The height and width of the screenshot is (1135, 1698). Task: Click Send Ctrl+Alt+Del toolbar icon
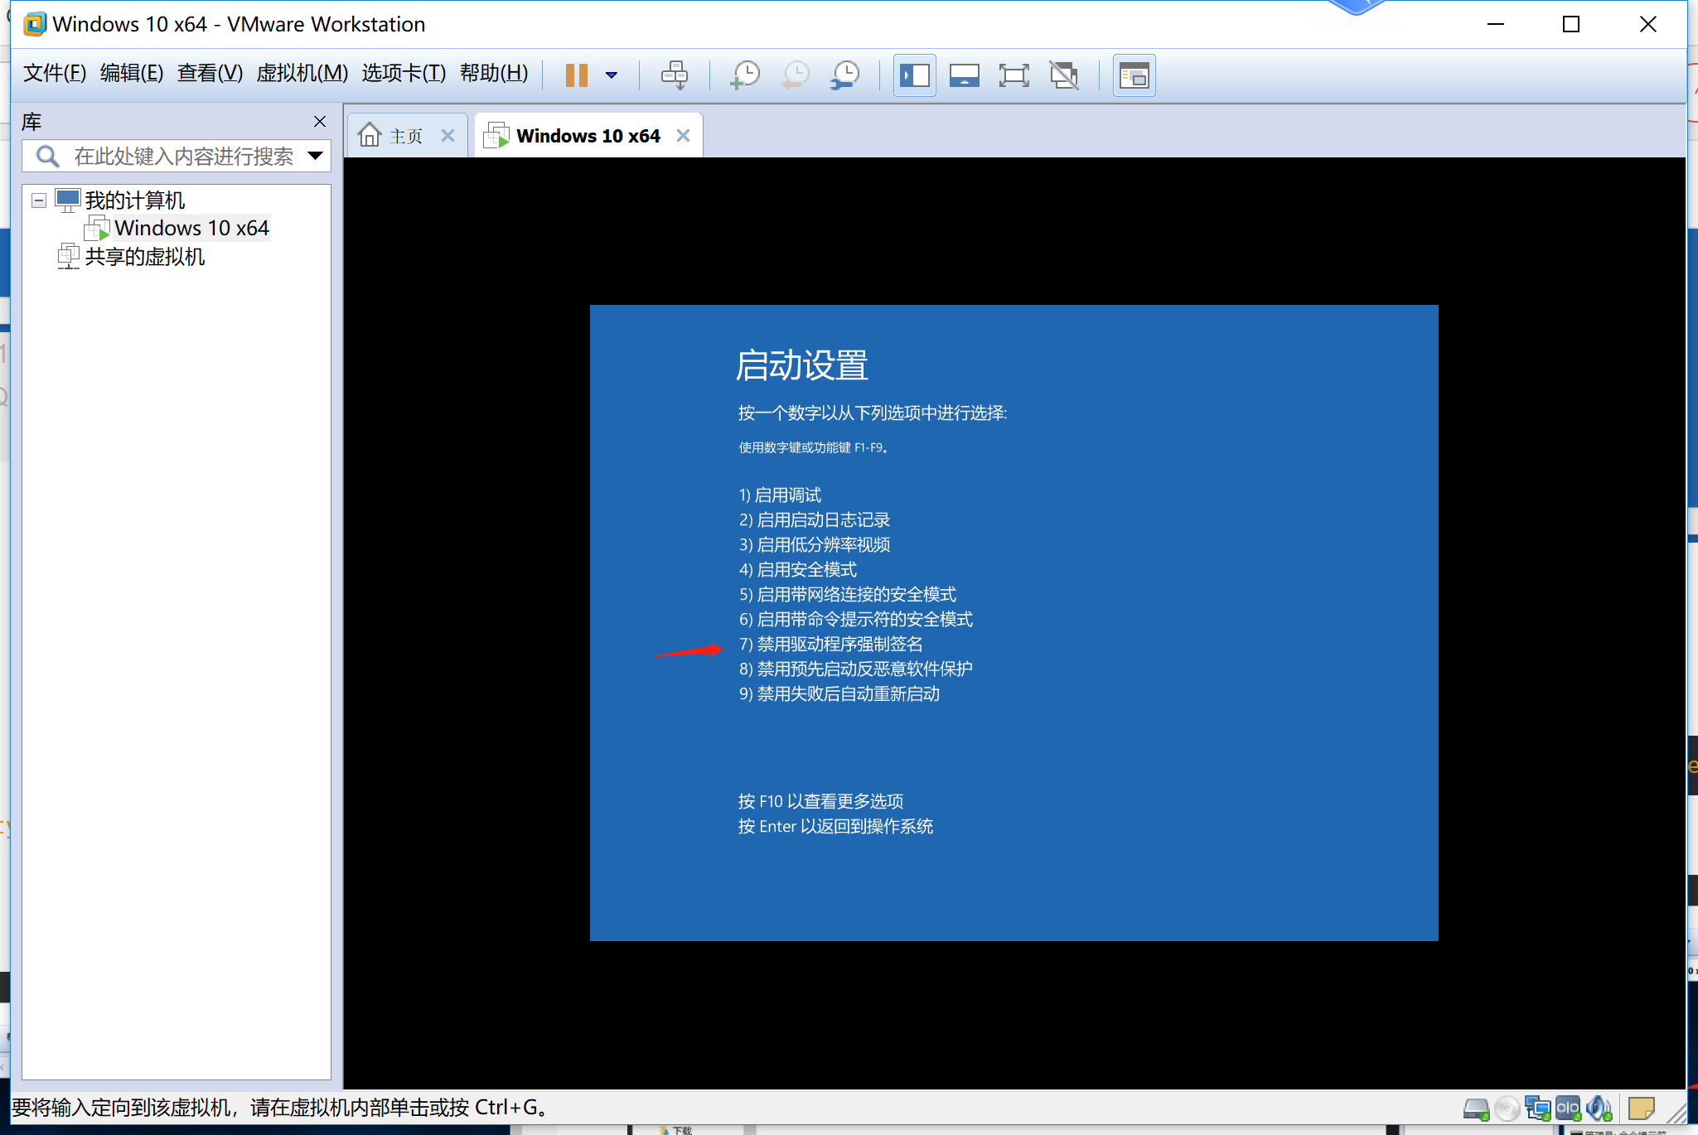click(674, 75)
